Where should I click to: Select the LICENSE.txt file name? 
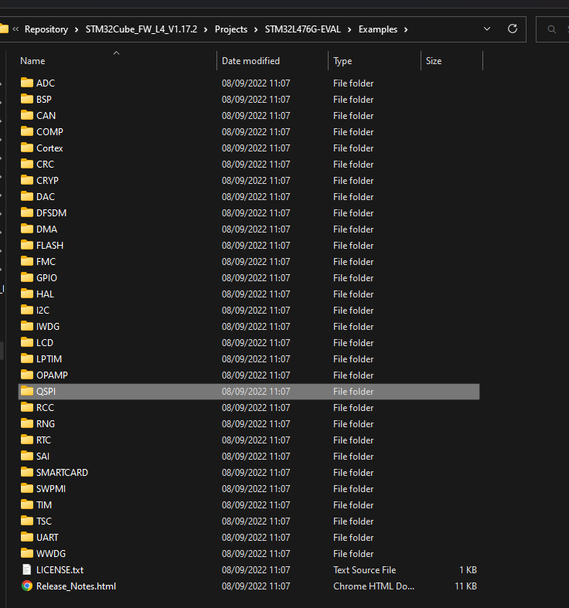pos(60,570)
